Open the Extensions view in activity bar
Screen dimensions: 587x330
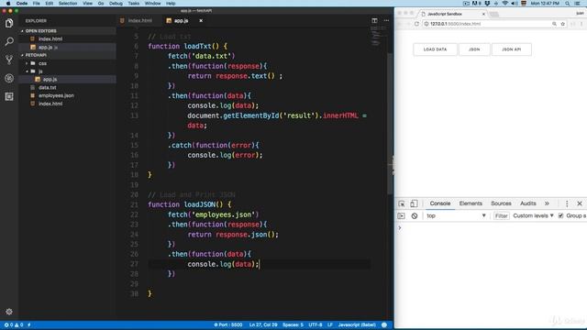pyautogui.click(x=9, y=96)
